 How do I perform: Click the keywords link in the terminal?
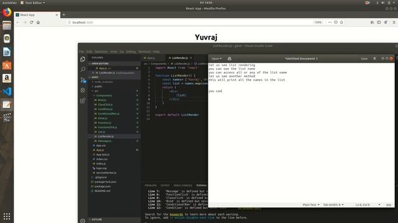click(176, 214)
